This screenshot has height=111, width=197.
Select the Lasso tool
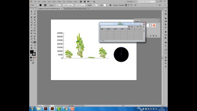(35, 14)
